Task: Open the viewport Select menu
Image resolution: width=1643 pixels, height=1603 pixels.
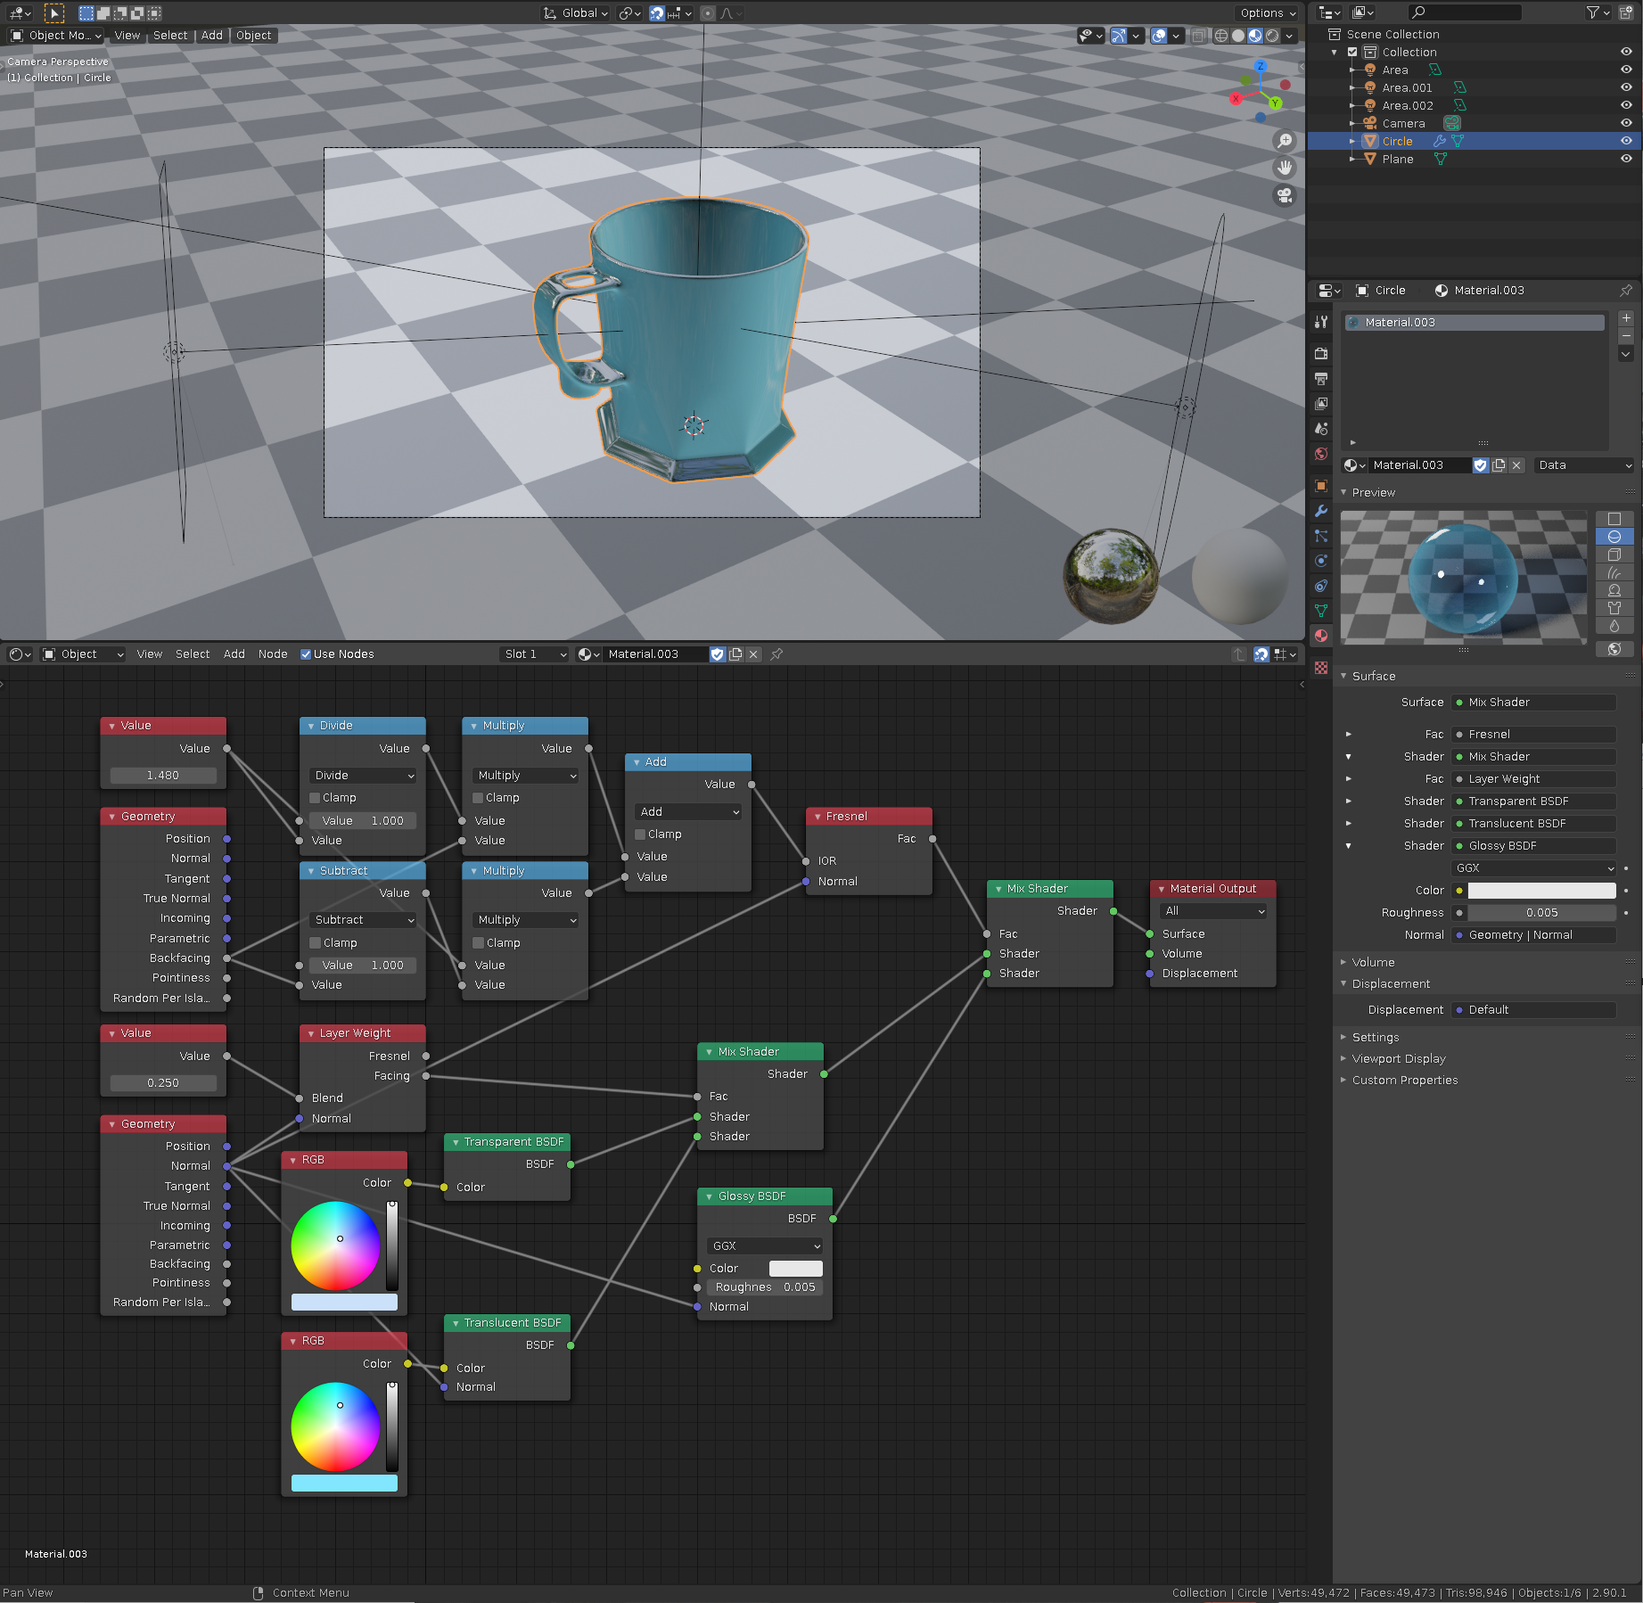Action: point(170,36)
